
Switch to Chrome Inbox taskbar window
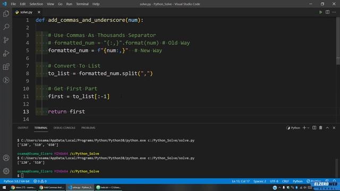coord(23,187)
